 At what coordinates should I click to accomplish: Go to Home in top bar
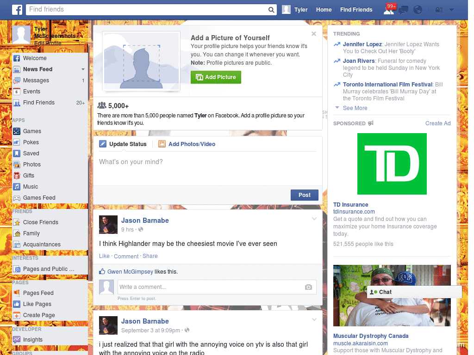[x=324, y=10]
